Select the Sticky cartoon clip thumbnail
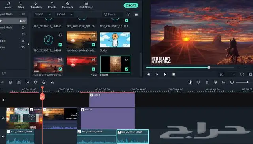Screen dimensions: 253x144 pyautogui.click(x=115, y=40)
